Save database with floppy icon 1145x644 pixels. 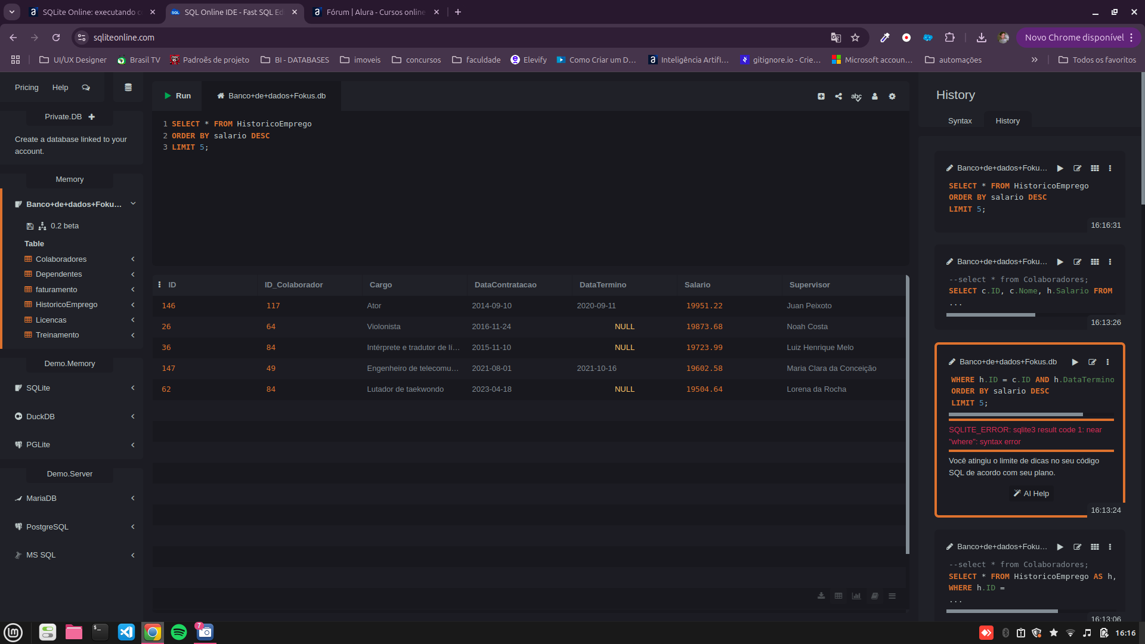[30, 226]
